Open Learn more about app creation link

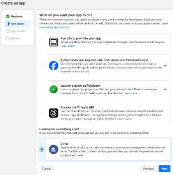click(54, 27)
